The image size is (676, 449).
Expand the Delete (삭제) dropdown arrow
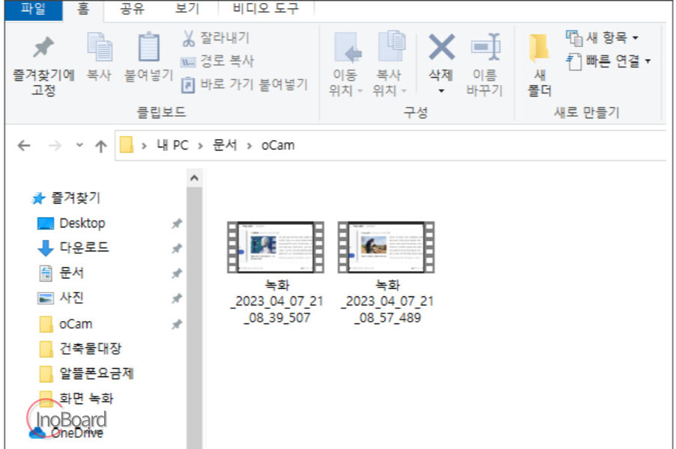point(441,91)
